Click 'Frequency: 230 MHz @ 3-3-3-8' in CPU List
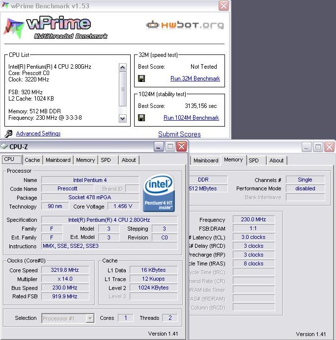This screenshot has height=340, width=336. [45, 118]
